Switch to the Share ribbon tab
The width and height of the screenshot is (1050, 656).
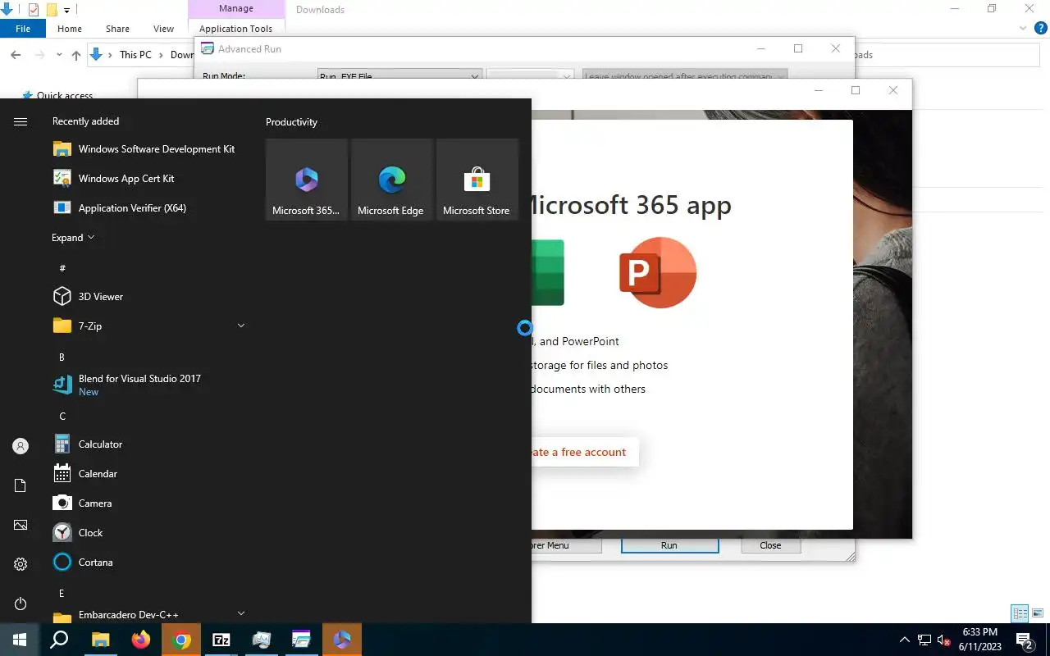pyautogui.click(x=117, y=29)
